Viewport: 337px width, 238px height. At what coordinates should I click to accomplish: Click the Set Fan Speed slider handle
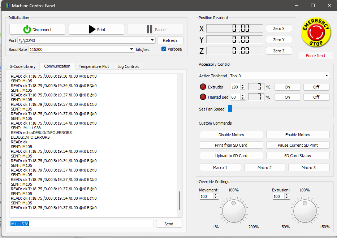pyautogui.click(x=230, y=109)
